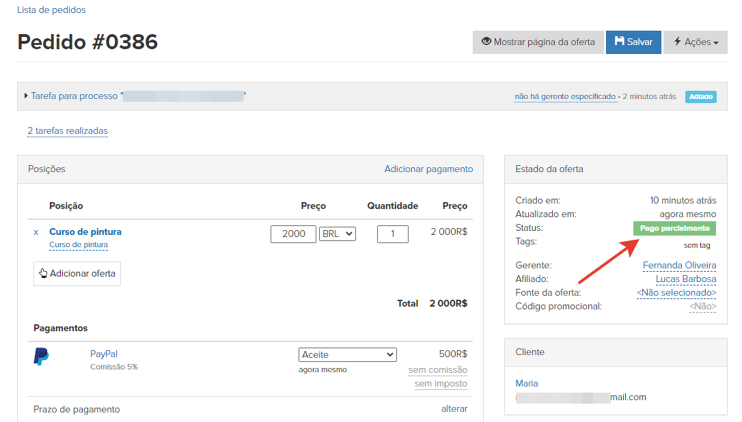This screenshot has width=742, height=422.
Task: Click the sem comissão link
Action: coord(437,370)
